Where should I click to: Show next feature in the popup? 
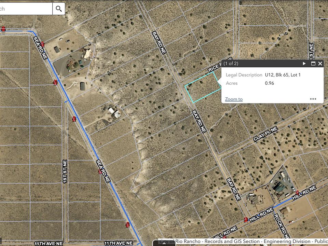tap(304, 64)
